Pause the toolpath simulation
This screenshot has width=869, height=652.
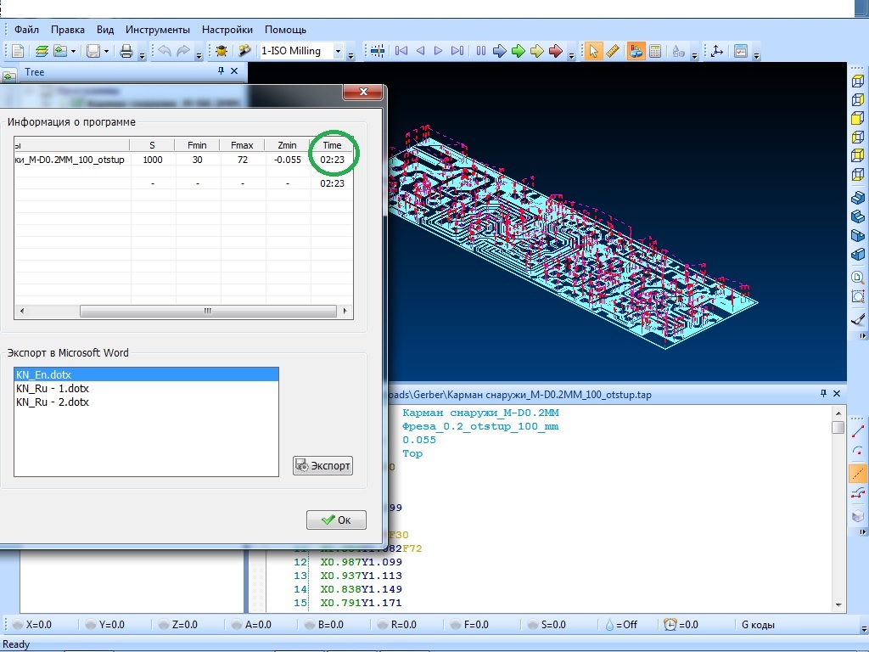pos(480,51)
